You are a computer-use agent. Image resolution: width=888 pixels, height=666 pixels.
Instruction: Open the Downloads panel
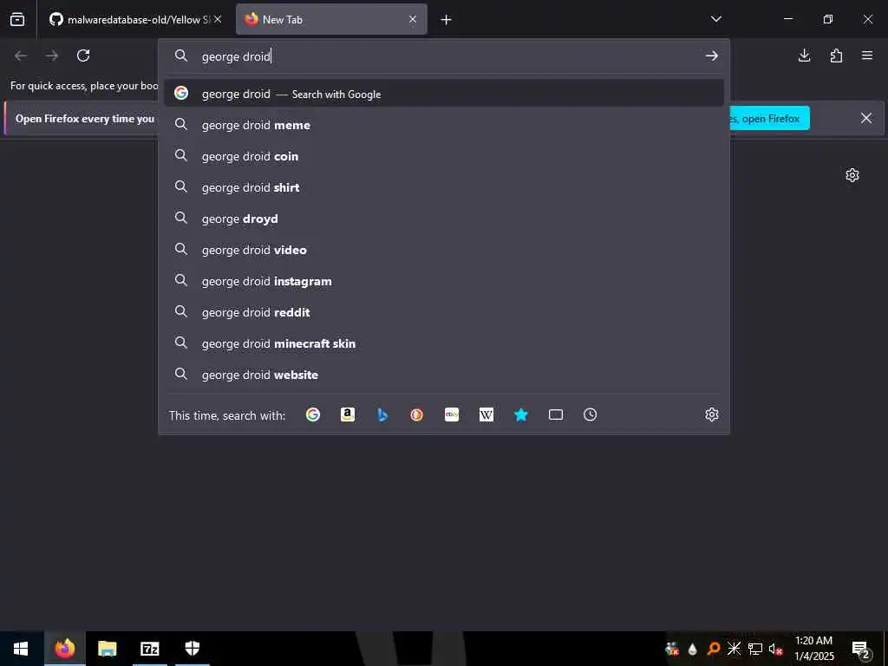coord(804,55)
